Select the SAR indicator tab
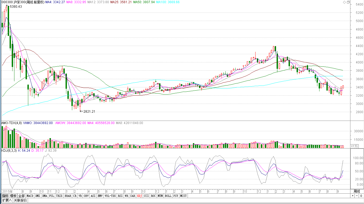364x204 pixels. (x=133, y=196)
